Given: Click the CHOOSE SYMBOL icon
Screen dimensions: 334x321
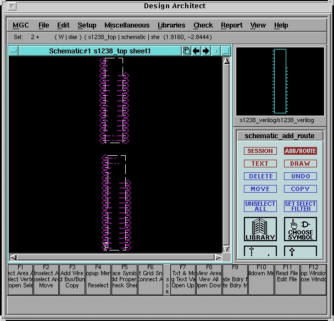Looking at the screenshot, I should 300,229.
